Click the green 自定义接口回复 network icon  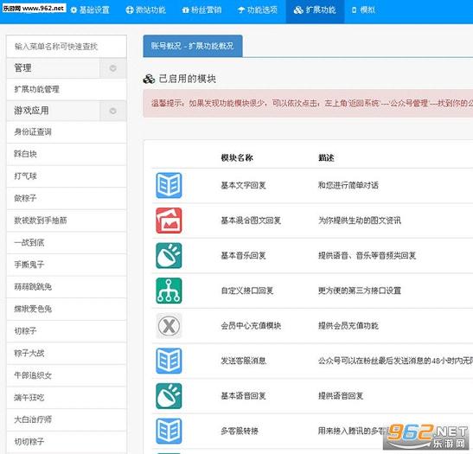click(x=169, y=291)
